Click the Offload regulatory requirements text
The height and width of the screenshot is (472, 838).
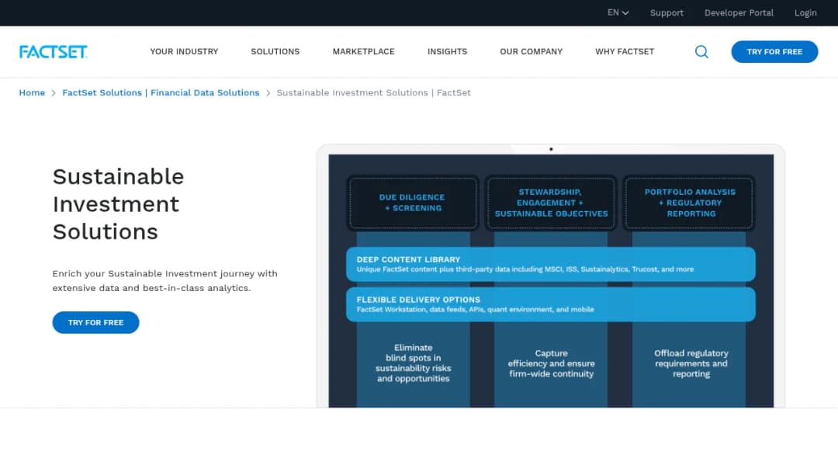tap(691, 363)
